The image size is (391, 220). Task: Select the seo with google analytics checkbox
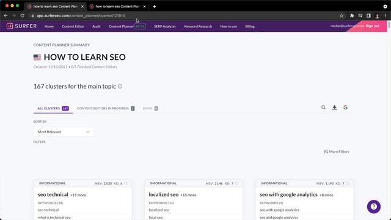348,183
